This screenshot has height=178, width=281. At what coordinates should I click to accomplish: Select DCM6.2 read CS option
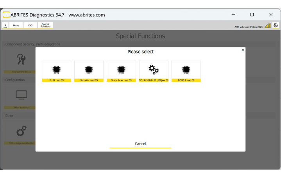point(186,71)
